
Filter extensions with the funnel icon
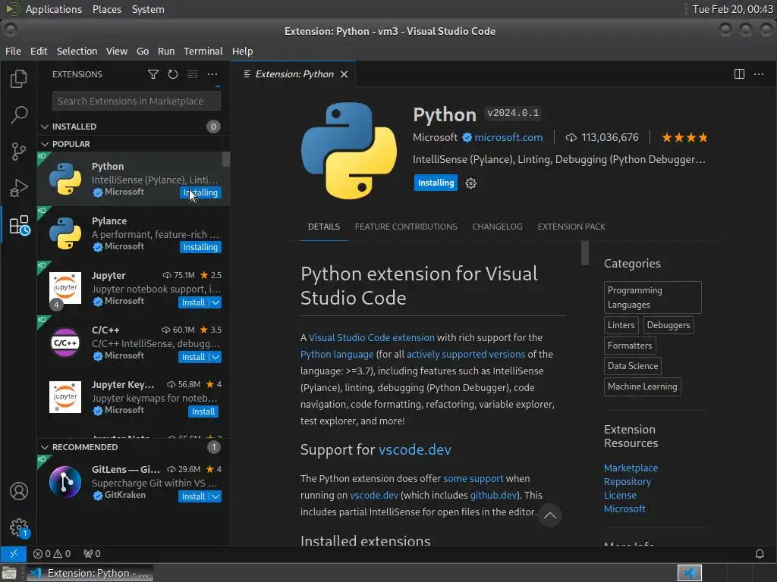pyautogui.click(x=153, y=74)
